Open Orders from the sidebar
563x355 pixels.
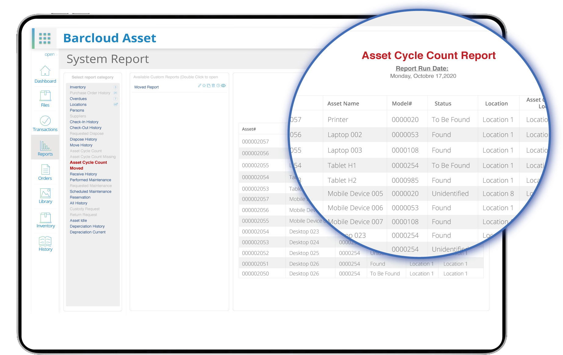click(x=45, y=172)
